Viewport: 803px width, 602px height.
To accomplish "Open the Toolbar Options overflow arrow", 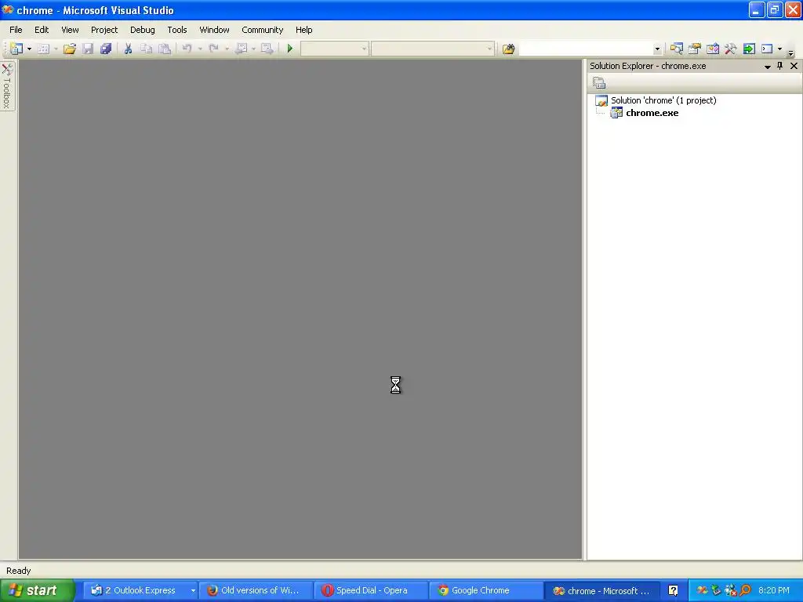I will pos(790,52).
